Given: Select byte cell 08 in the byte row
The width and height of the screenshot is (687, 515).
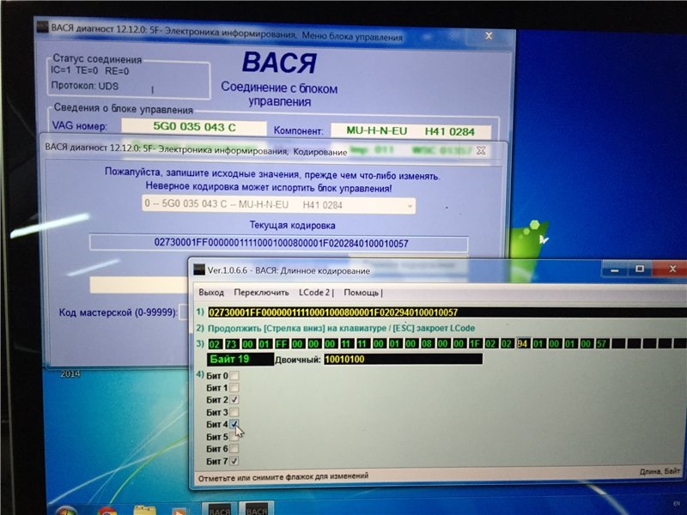Looking at the screenshot, I should (x=427, y=344).
